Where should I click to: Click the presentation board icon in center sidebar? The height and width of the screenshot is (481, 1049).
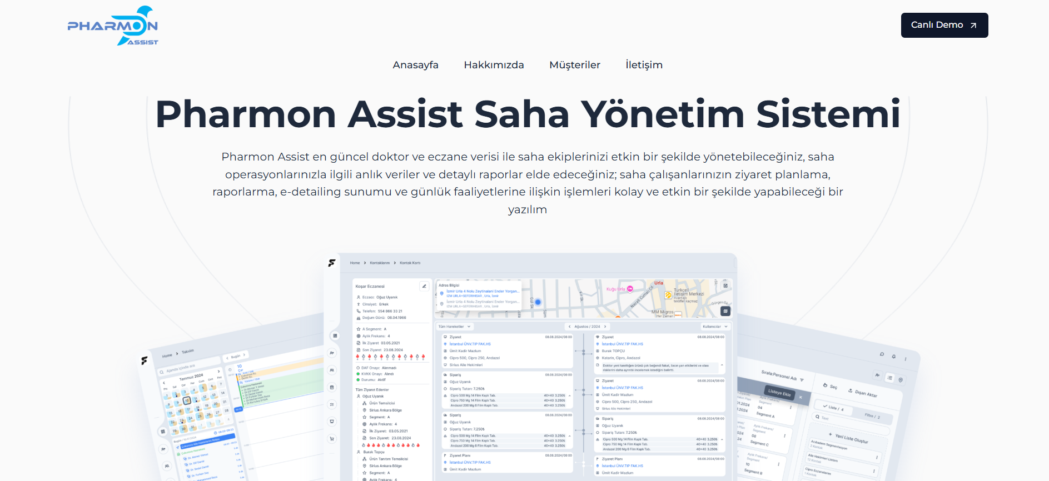click(x=332, y=422)
